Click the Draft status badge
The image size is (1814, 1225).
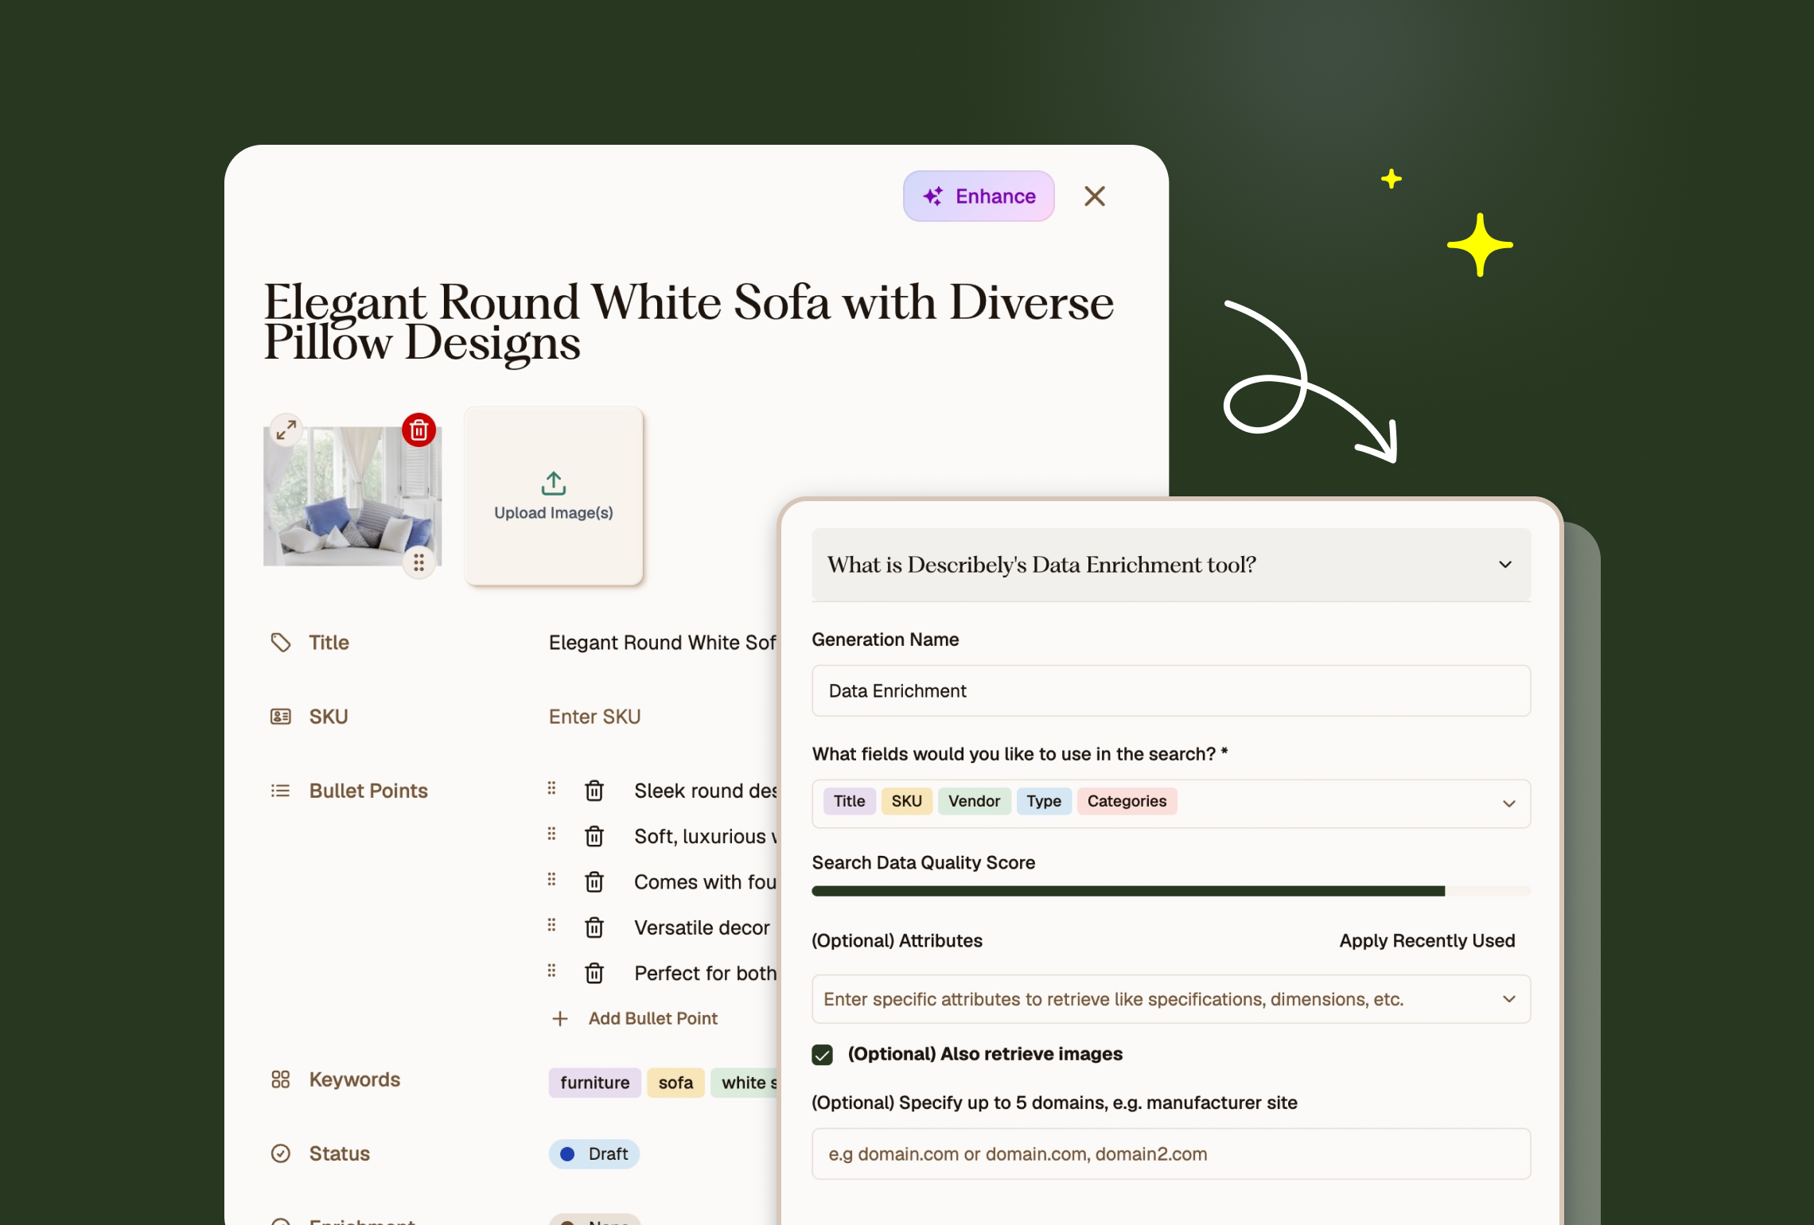pos(594,1154)
